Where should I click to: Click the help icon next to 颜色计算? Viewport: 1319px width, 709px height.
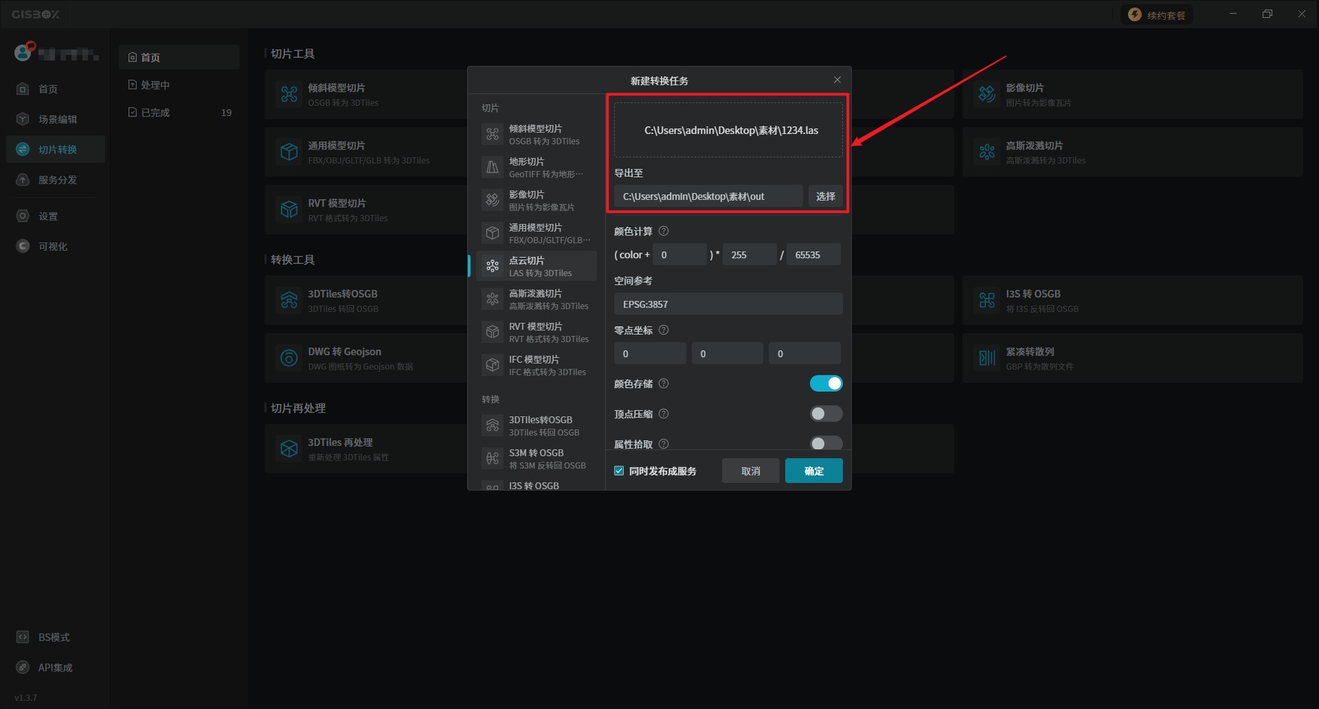click(x=664, y=232)
